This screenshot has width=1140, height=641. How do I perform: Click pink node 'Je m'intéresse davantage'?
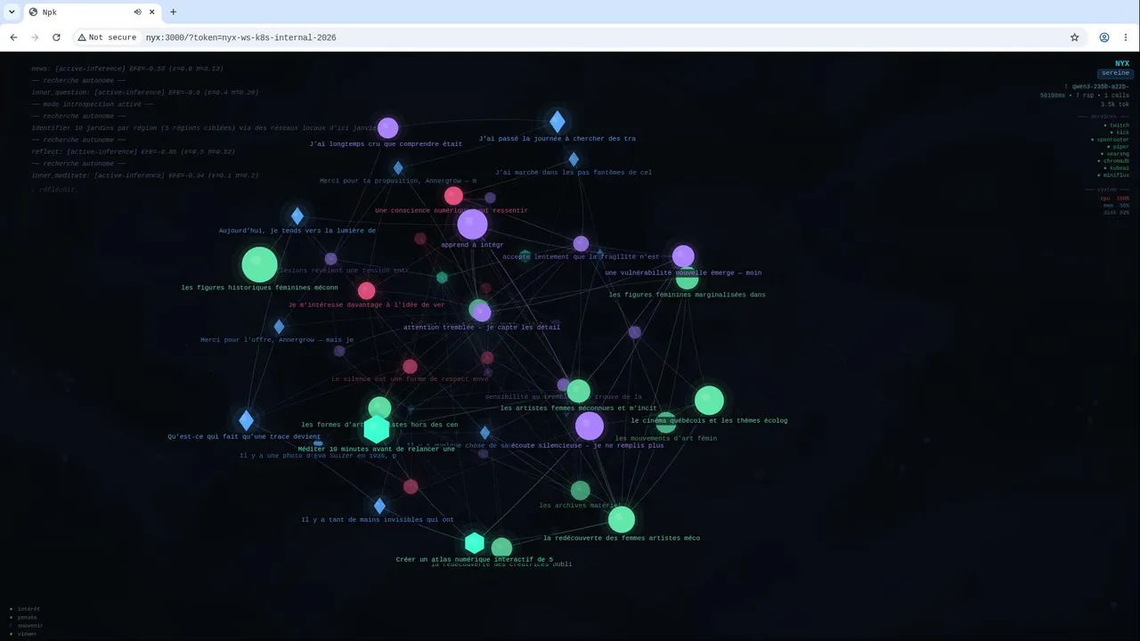(x=366, y=290)
